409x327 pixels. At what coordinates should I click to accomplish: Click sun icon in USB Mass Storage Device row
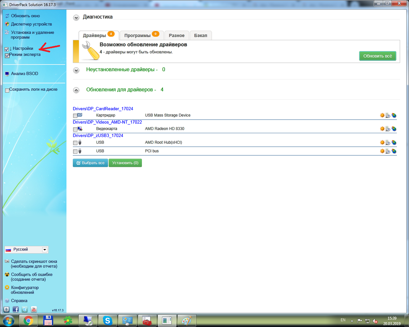[382, 115]
